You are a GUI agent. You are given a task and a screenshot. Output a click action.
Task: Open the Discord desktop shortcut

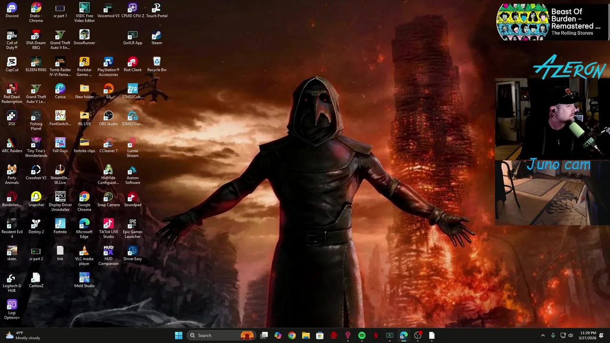(x=12, y=10)
